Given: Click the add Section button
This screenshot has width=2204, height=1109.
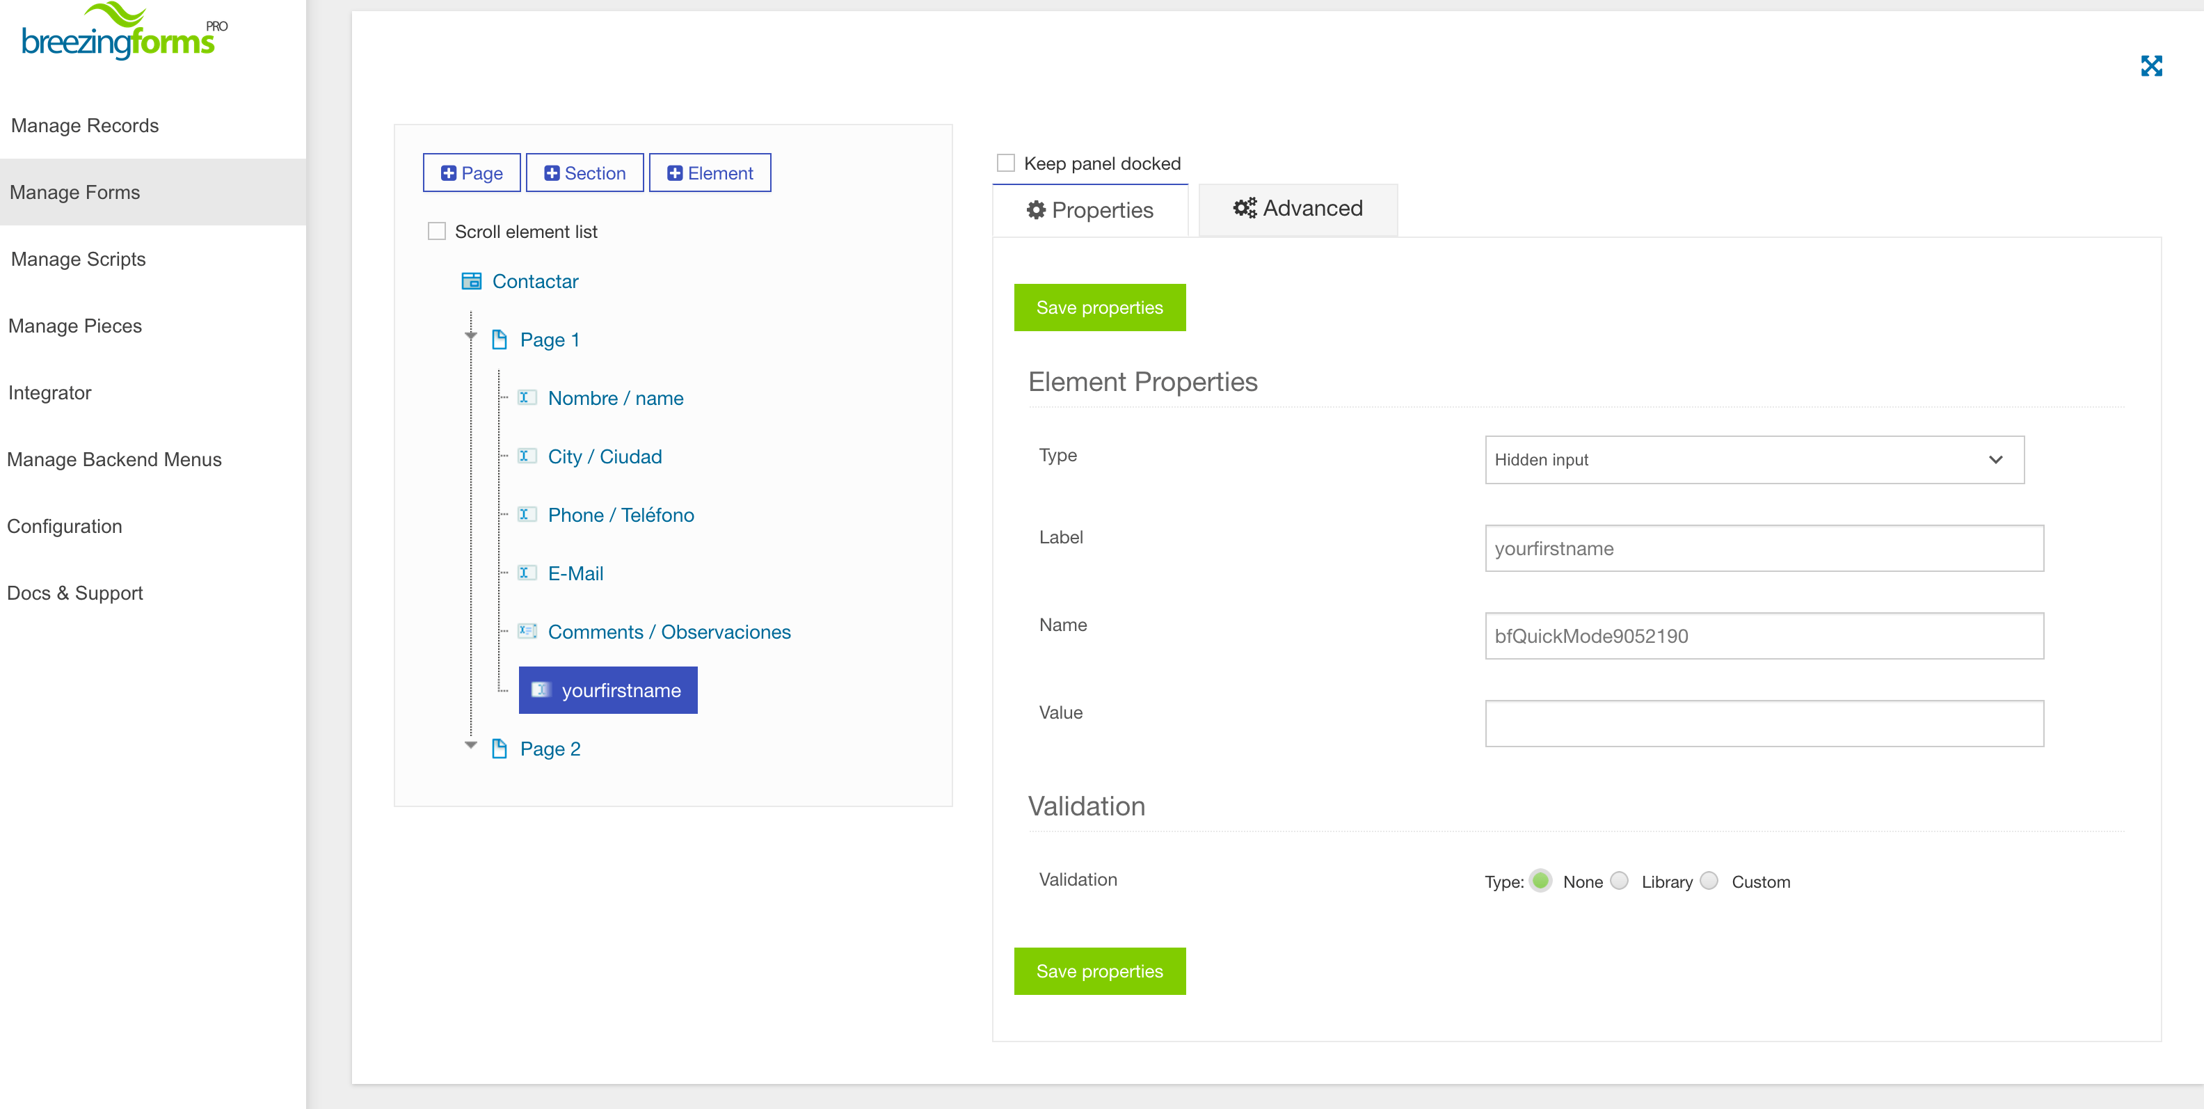Looking at the screenshot, I should click(x=584, y=173).
